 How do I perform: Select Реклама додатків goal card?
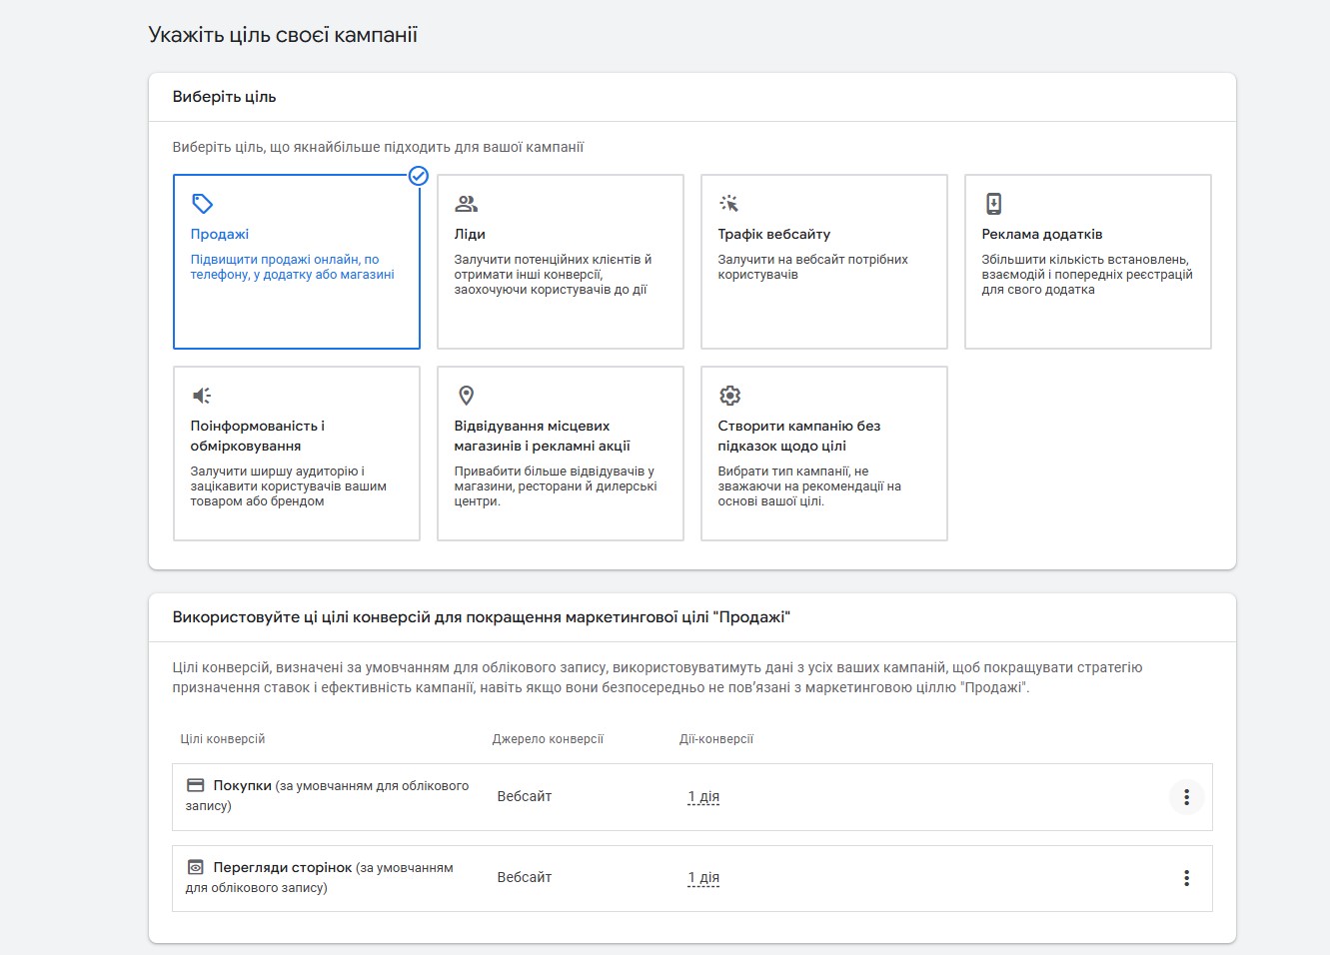(1087, 262)
